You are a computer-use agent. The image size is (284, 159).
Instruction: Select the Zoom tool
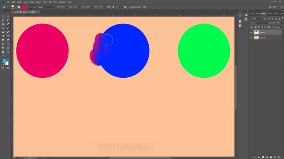tap(8, 52)
